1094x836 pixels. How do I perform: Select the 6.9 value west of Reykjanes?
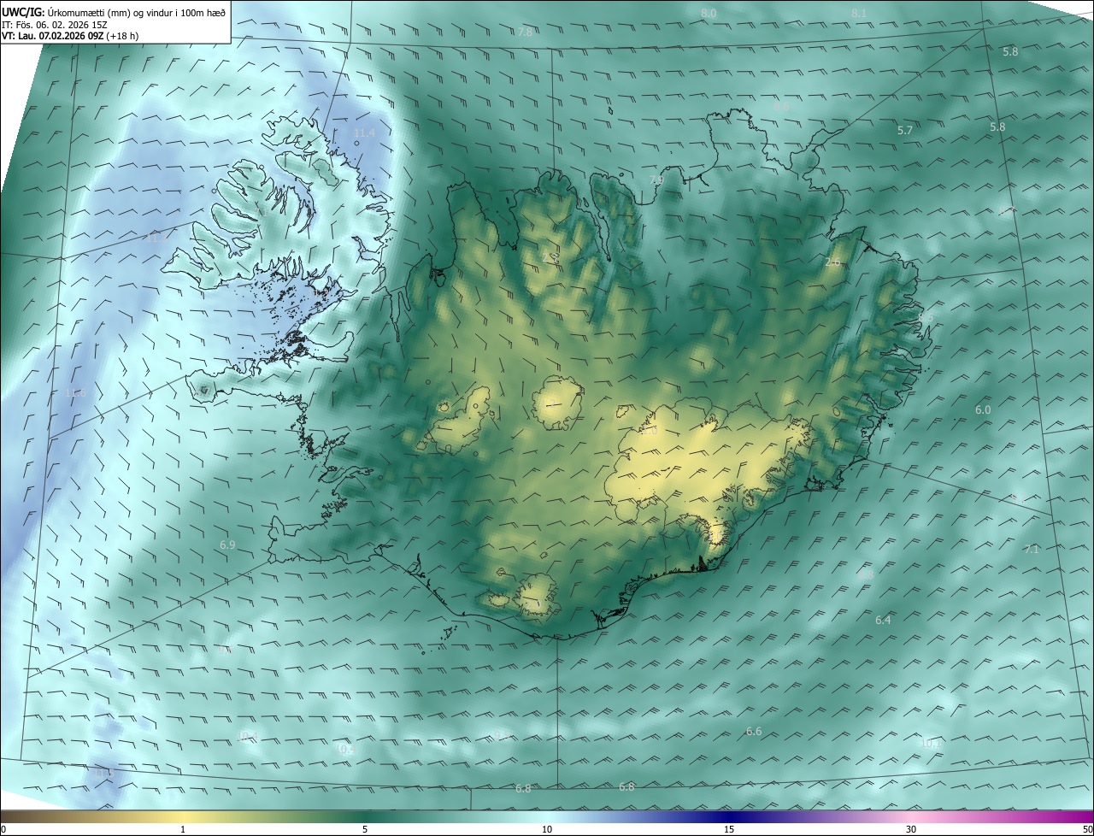pyautogui.click(x=227, y=545)
